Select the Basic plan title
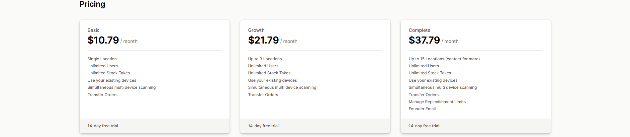 pyautogui.click(x=93, y=30)
